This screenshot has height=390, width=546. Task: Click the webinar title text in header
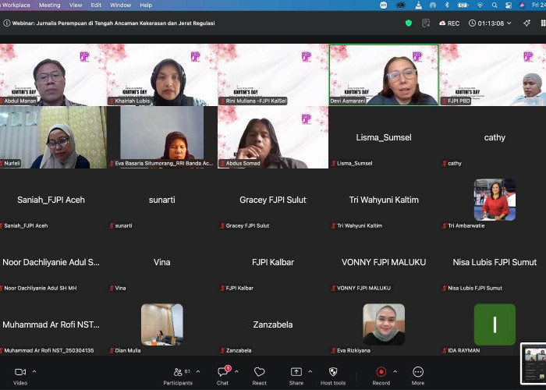(x=114, y=23)
